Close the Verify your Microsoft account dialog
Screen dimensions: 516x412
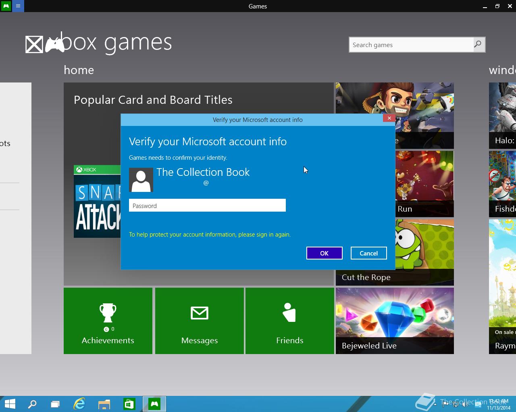389,118
